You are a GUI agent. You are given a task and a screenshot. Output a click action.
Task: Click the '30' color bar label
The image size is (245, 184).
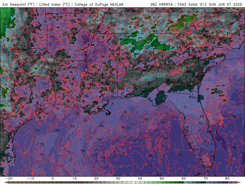click(118, 178)
